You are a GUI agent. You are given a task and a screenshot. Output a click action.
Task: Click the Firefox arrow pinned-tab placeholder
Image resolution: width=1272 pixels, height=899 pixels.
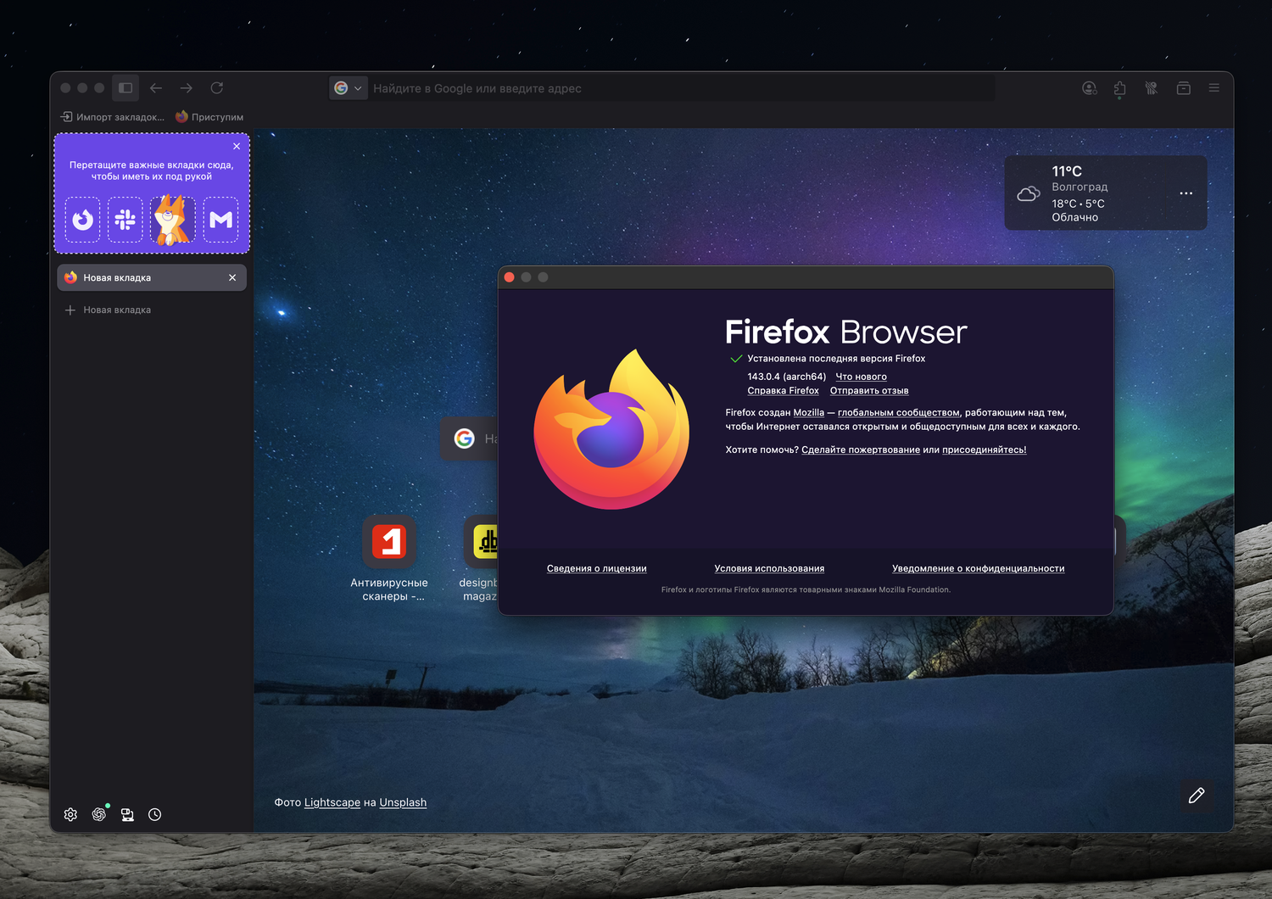pos(83,220)
